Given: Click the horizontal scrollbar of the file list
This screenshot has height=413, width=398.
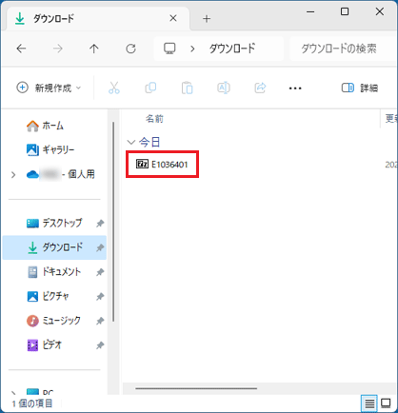Looking at the screenshot, I should tap(196, 388).
